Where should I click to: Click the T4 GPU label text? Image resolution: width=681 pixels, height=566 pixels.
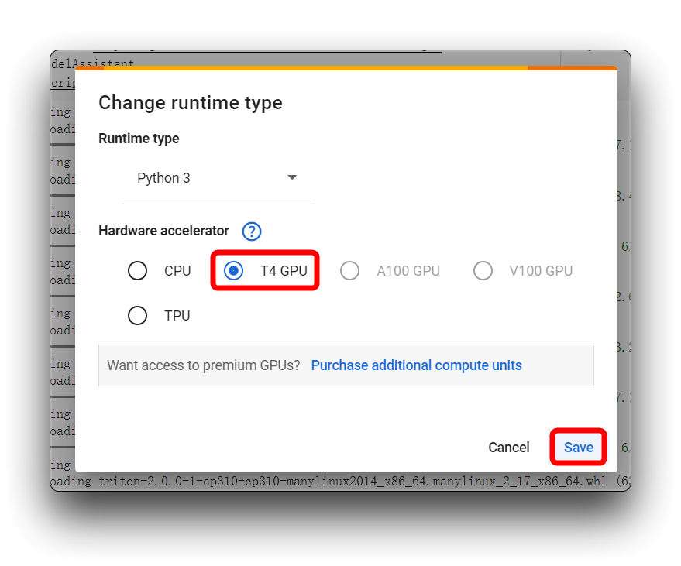coord(284,271)
